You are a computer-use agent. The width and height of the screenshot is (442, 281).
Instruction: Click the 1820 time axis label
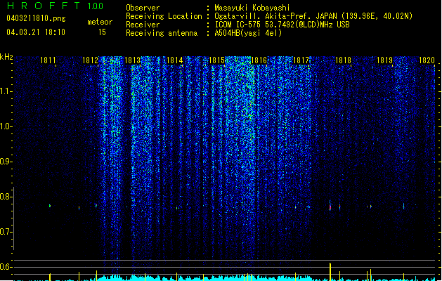coord(427,60)
